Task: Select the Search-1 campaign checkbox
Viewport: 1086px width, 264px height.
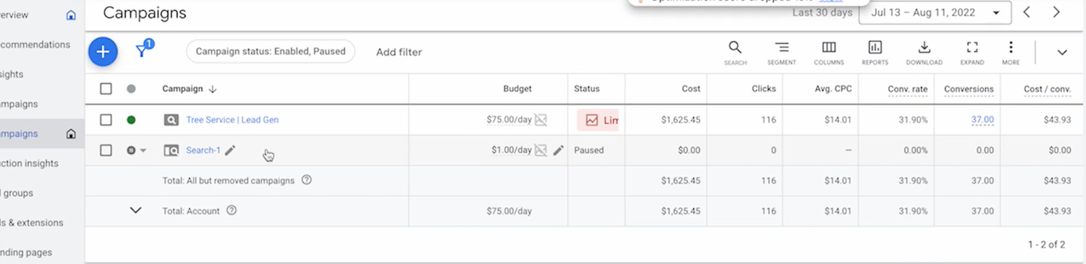Action: pyautogui.click(x=106, y=151)
